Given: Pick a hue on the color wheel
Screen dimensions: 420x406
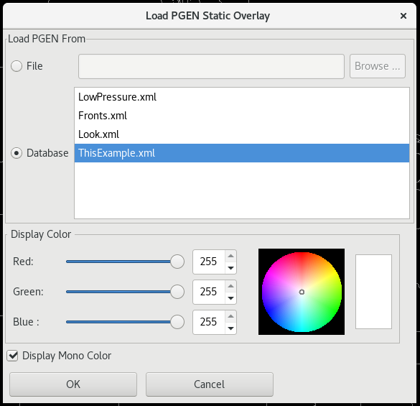Looking at the screenshot, I should pos(302,292).
